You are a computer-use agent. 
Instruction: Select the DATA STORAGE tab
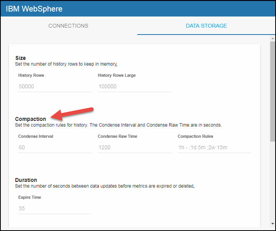(x=206, y=26)
